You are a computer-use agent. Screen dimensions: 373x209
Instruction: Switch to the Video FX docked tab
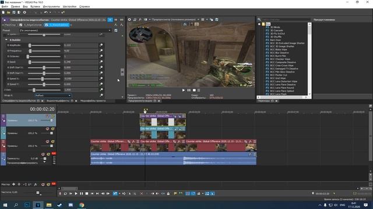tap(58, 101)
